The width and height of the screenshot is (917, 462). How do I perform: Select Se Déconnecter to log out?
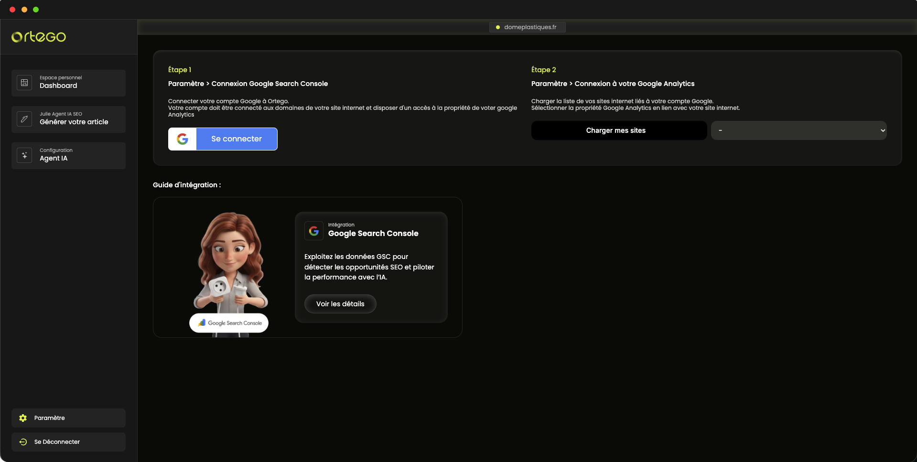[68, 442]
